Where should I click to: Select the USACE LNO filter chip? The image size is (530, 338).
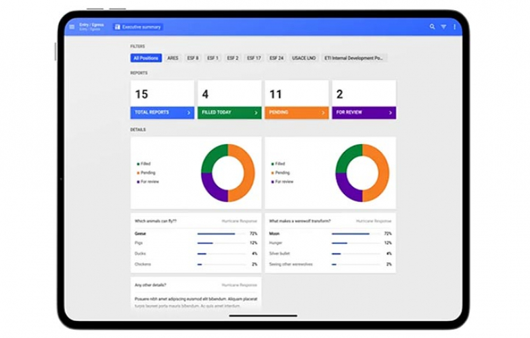pos(304,58)
